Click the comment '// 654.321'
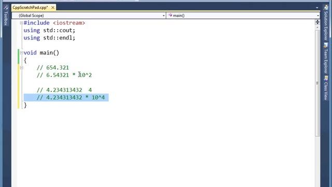 pos(53,68)
